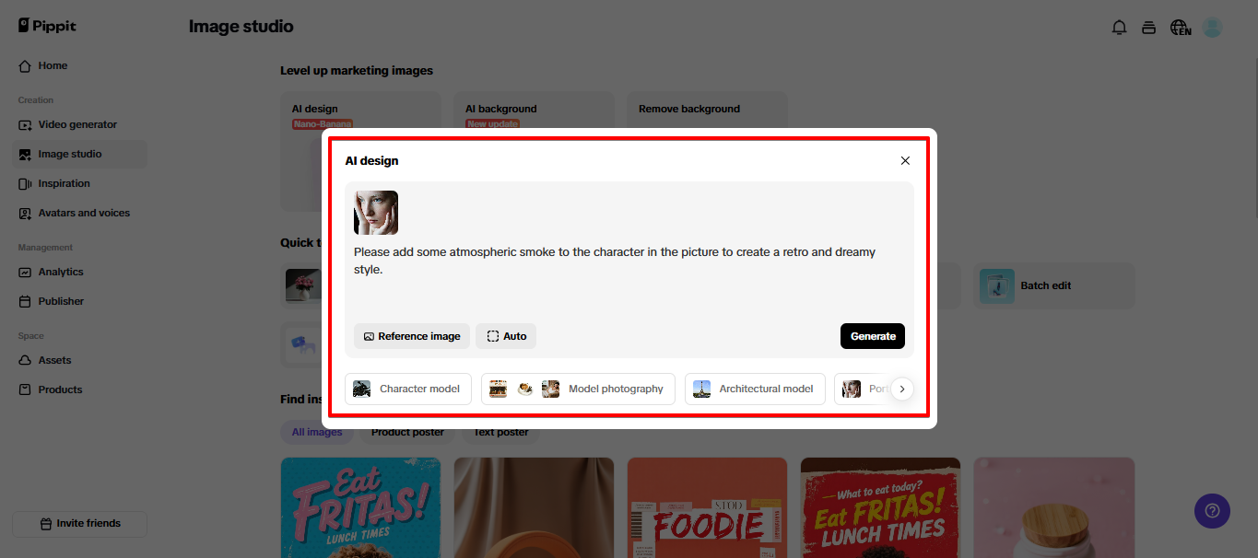This screenshot has width=1258, height=558.
Task: Click the Products icon in sidebar
Action: pyautogui.click(x=23, y=389)
